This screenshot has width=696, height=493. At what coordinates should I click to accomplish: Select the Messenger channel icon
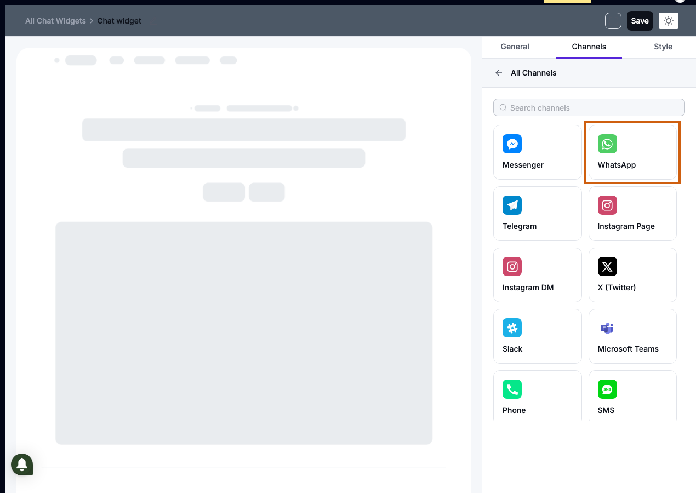[x=512, y=144]
